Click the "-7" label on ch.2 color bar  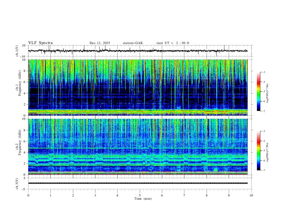263,170
